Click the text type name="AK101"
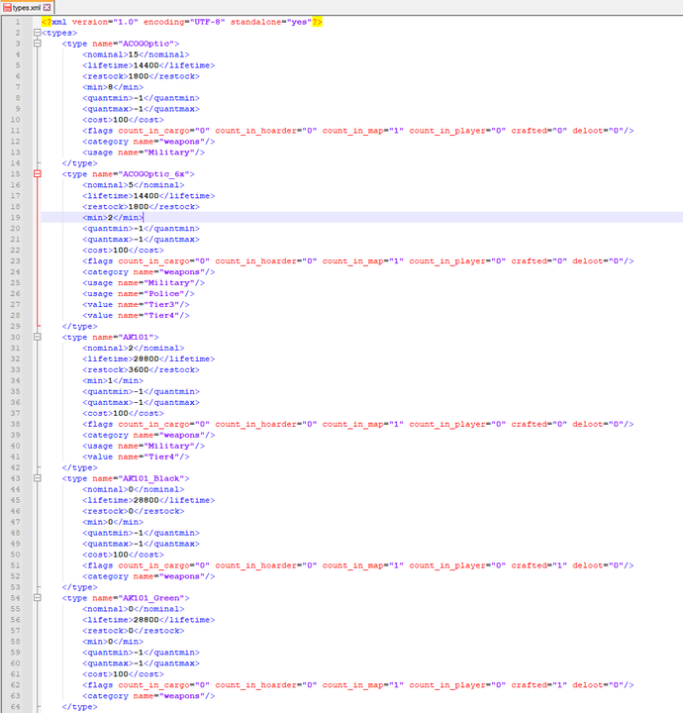This screenshot has height=713, width=683. tap(111, 337)
